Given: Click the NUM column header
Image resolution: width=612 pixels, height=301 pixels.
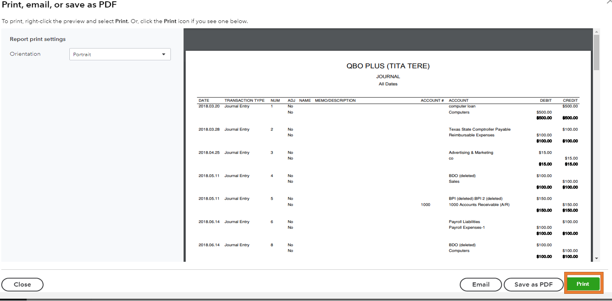Looking at the screenshot, I should coord(275,100).
